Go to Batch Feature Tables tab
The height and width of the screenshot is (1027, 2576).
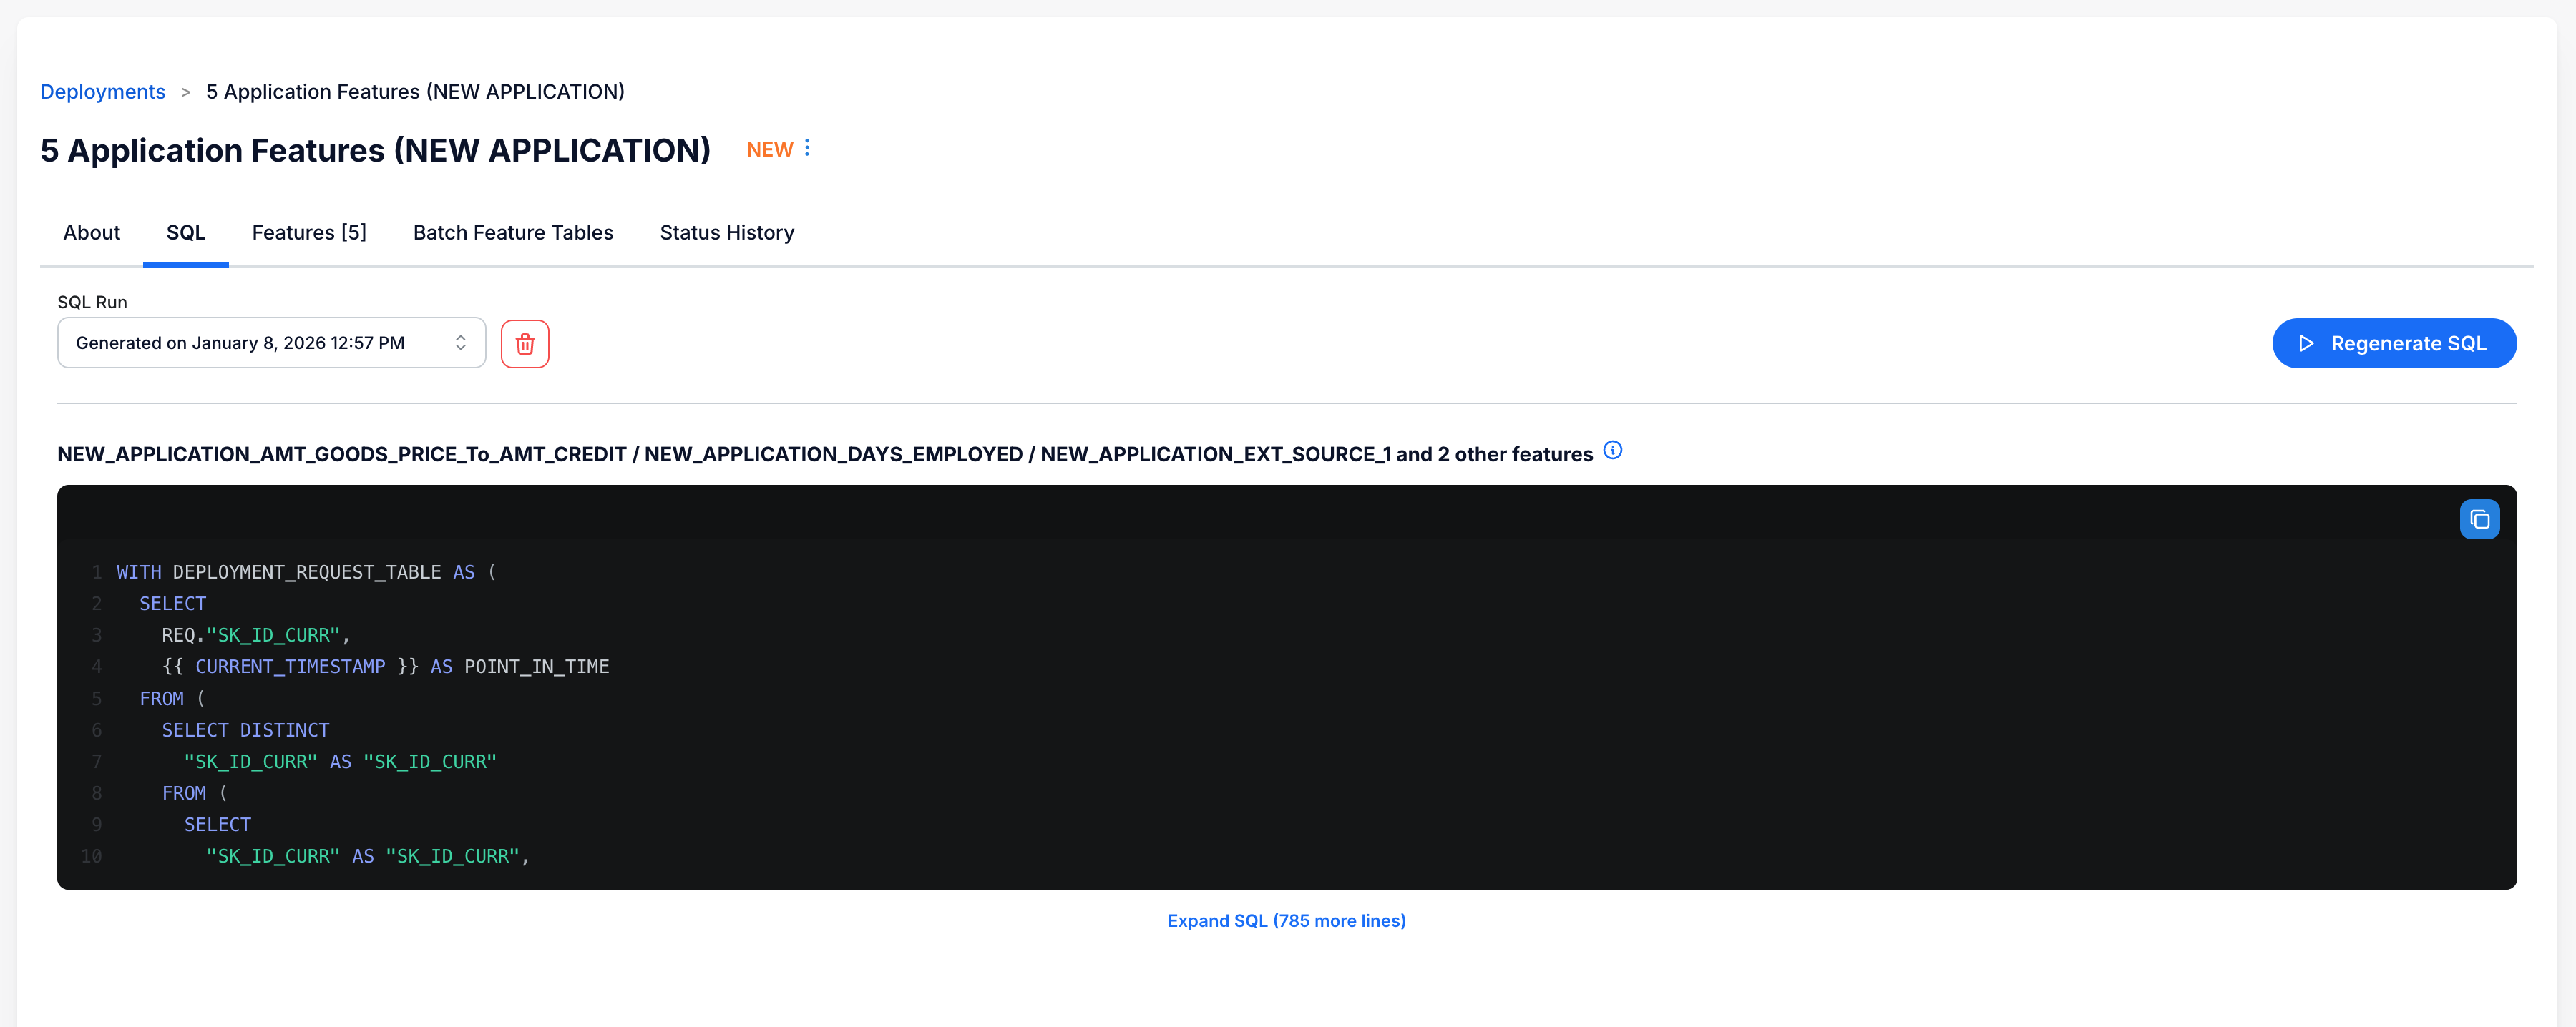[513, 232]
